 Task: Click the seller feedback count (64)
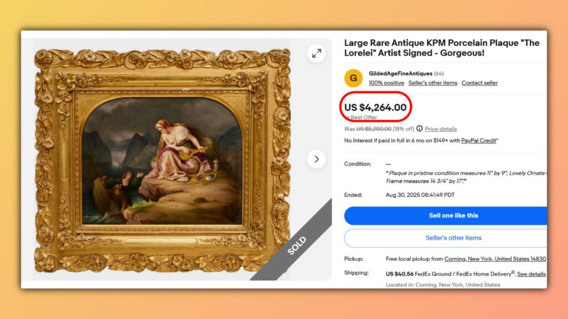(x=439, y=74)
